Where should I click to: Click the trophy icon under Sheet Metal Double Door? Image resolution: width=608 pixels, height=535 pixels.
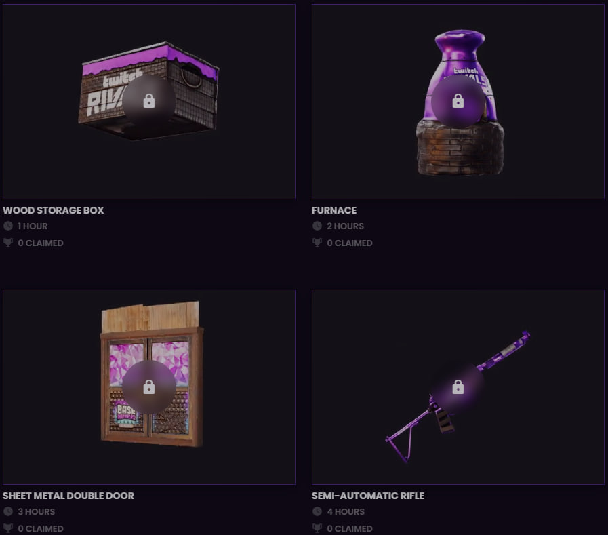tap(7, 528)
